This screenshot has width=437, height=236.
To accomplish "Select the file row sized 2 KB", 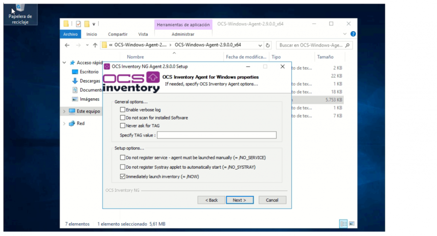I will (x=317, y=68).
